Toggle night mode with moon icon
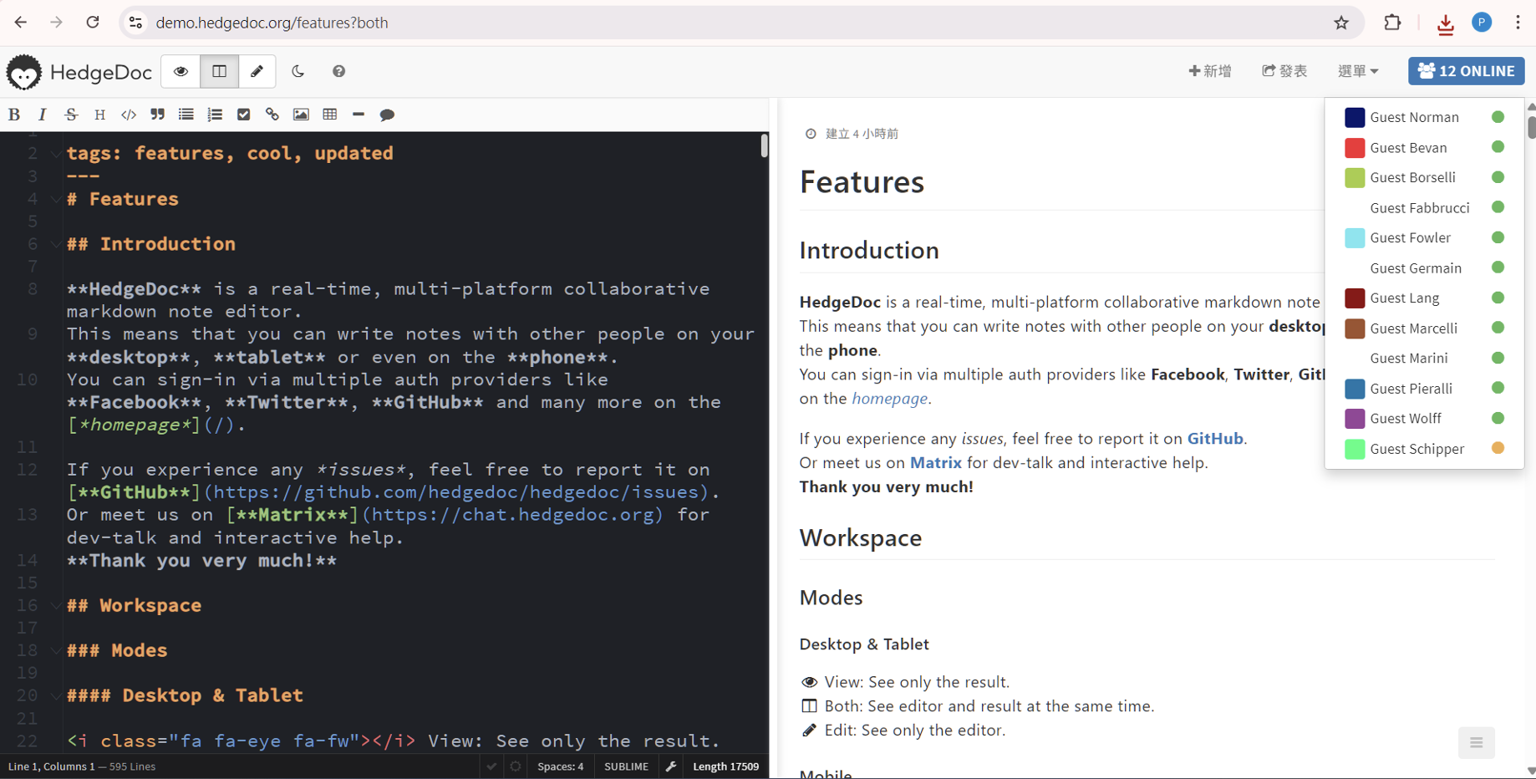The height and width of the screenshot is (779, 1536). (298, 71)
